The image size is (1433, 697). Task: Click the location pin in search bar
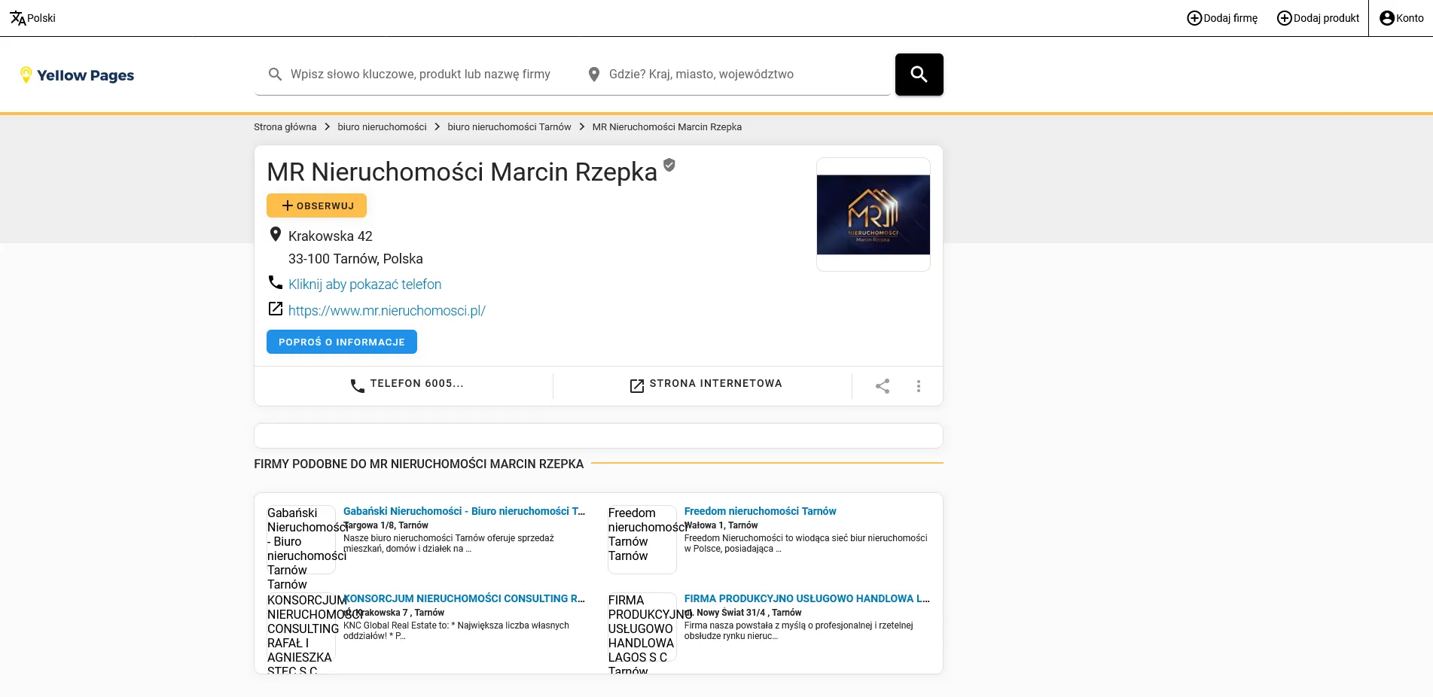pyautogui.click(x=594, y=74)
